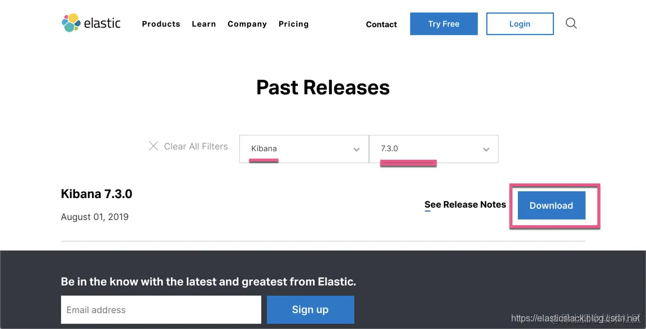The image size is (646, 329).
Task: Click the Kibana 7.3.0 release title
Action: pyautogui.click(x=96, y=194)
